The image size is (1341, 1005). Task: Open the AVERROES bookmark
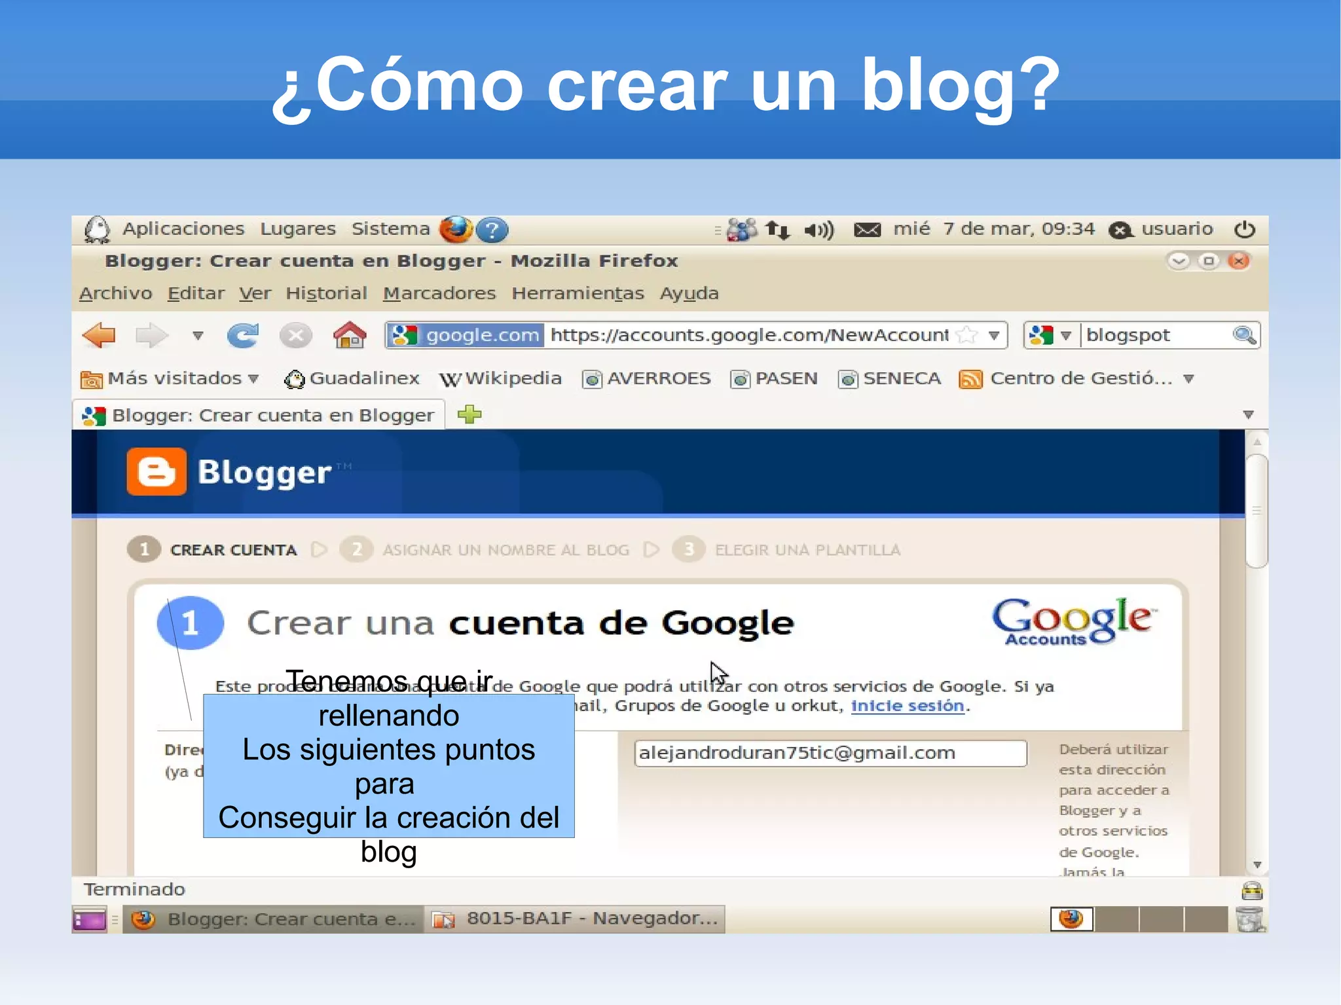646,378
